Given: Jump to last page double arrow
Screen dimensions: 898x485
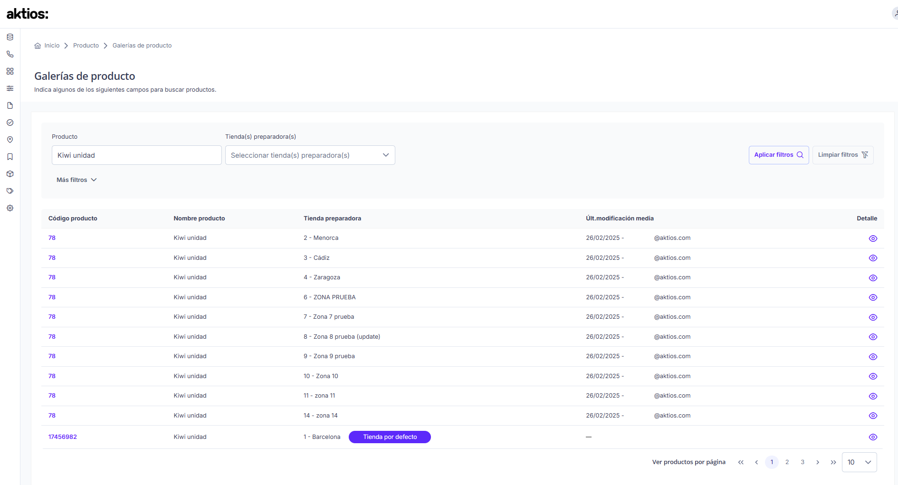Looking at the screenshot, I should [x=833, y=462].
